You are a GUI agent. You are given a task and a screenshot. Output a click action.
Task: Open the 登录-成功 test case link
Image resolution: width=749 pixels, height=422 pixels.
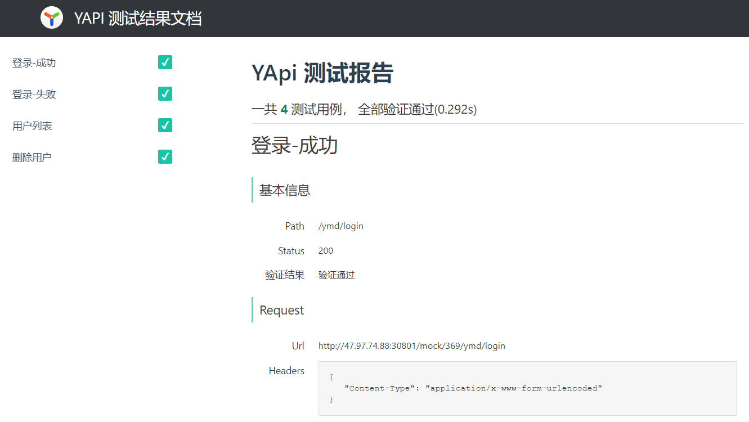[34, 63]
